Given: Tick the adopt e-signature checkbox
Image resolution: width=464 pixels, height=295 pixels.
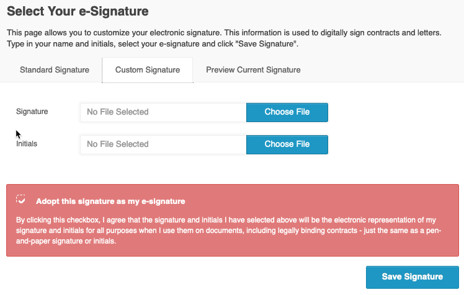Looking at the screenshot, I should 21,200.
